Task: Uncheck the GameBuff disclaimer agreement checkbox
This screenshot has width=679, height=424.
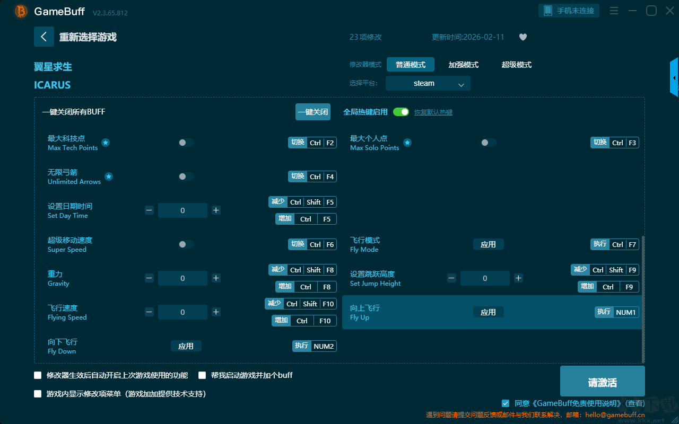Action: click(506, 403)
